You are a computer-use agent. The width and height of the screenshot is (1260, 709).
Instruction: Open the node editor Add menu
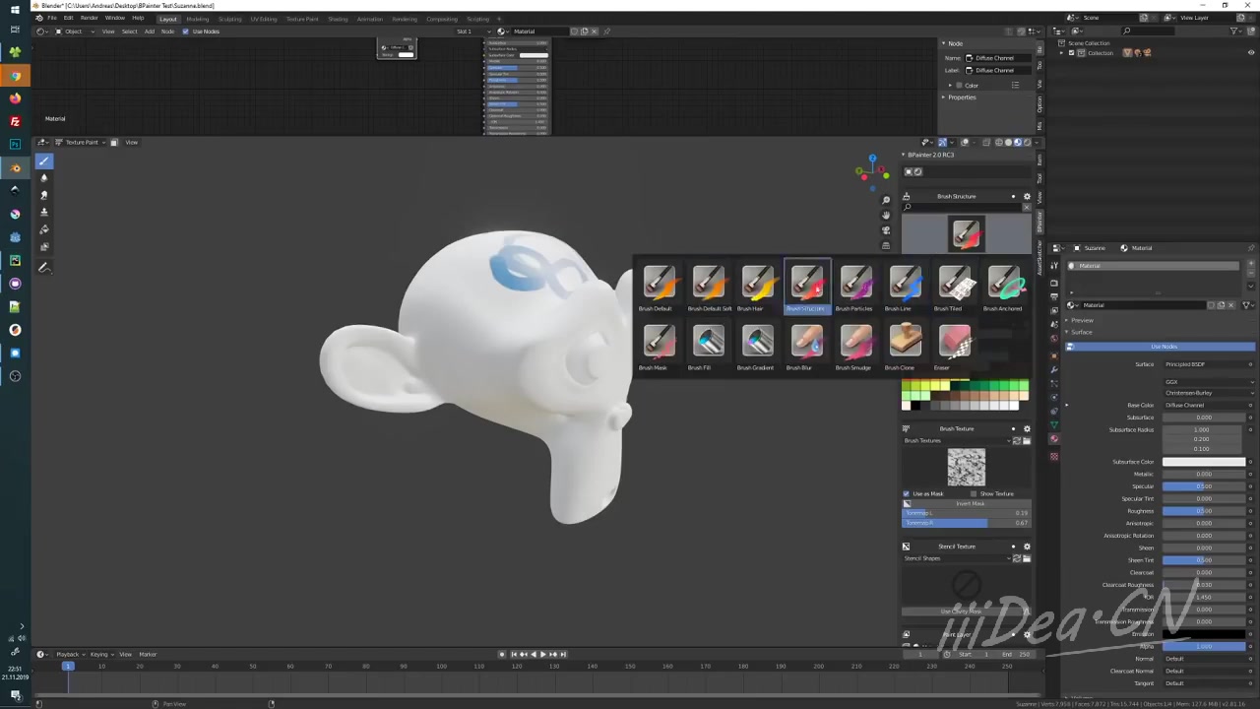[150, 32]
